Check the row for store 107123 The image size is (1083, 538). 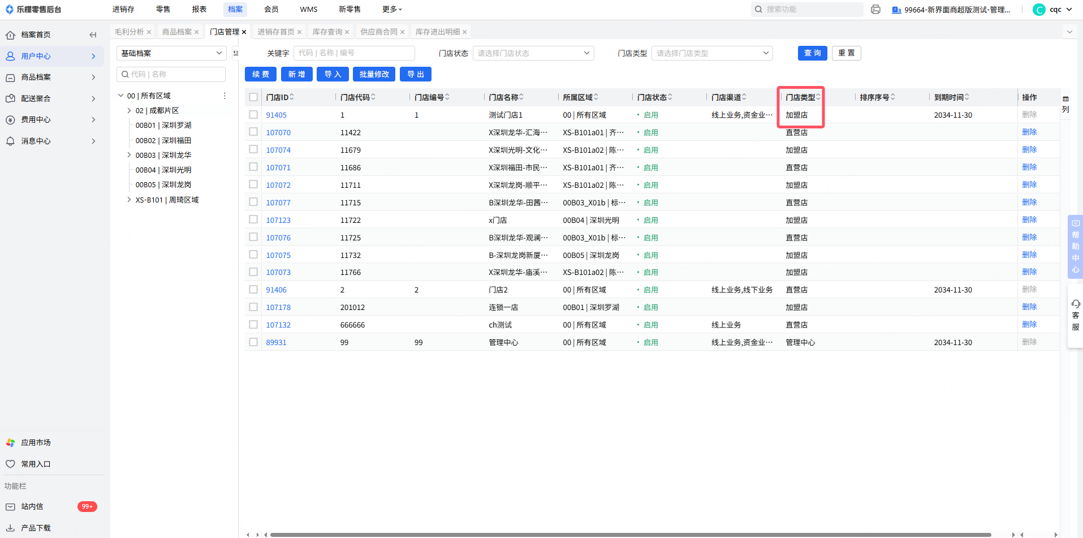tap(253, 220)
